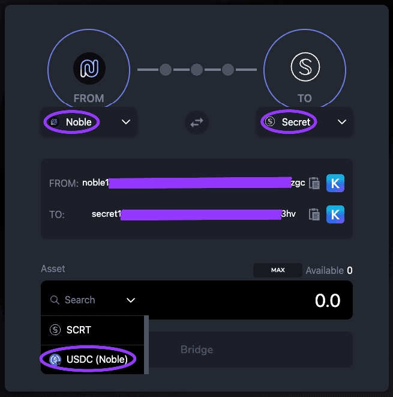Select SCRT from the asset list

coord(79,330)
